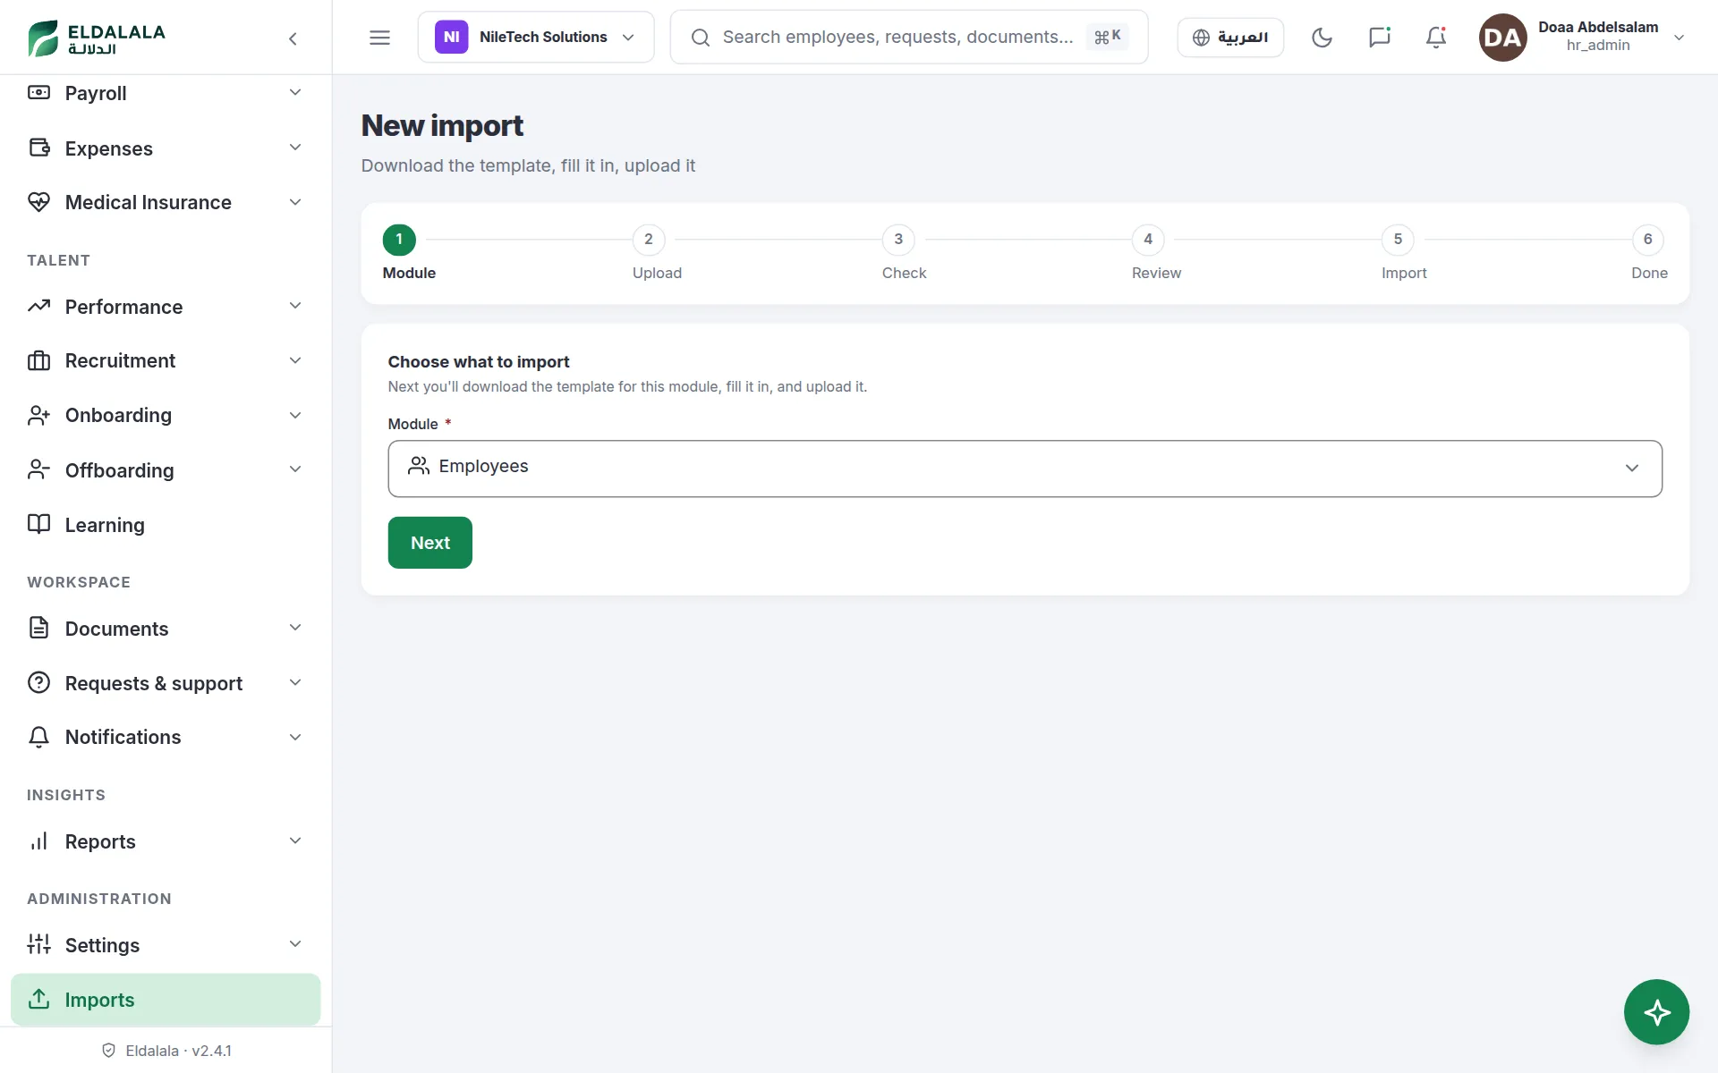Toggle dark mode with the moon icon
Image resolution: width=1718 pixels, height=1073 pixels.
pyautogui.click(x=1322, y=38)
